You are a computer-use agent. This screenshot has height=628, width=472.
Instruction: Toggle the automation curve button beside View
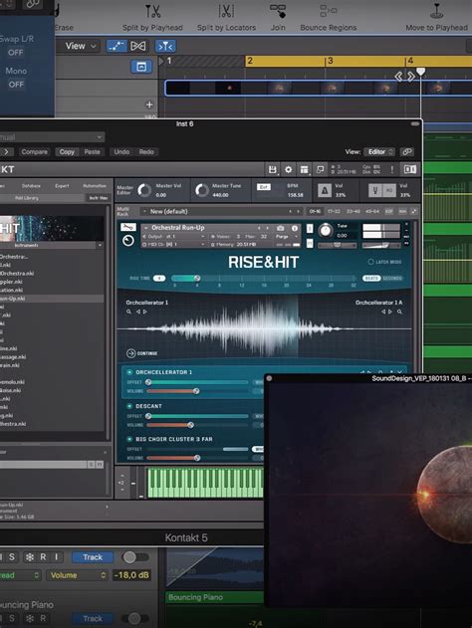[x=117, y=46]
